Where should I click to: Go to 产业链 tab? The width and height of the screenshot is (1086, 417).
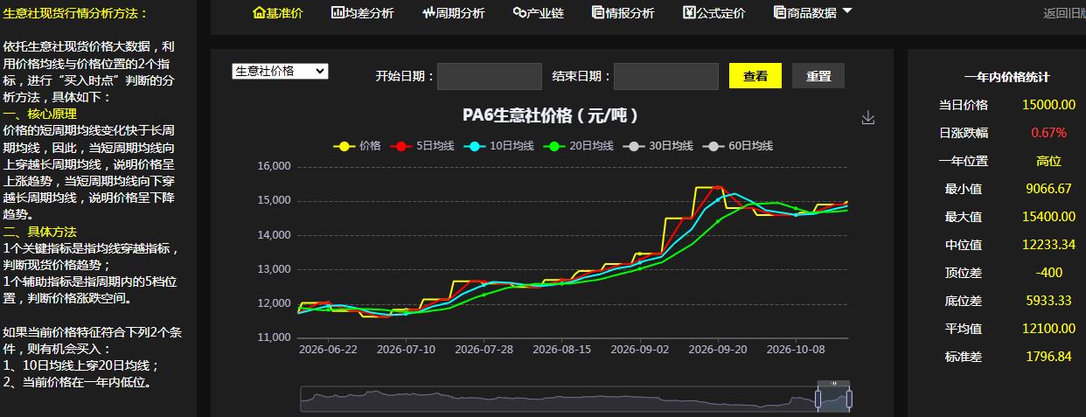(x=539, y=13)
